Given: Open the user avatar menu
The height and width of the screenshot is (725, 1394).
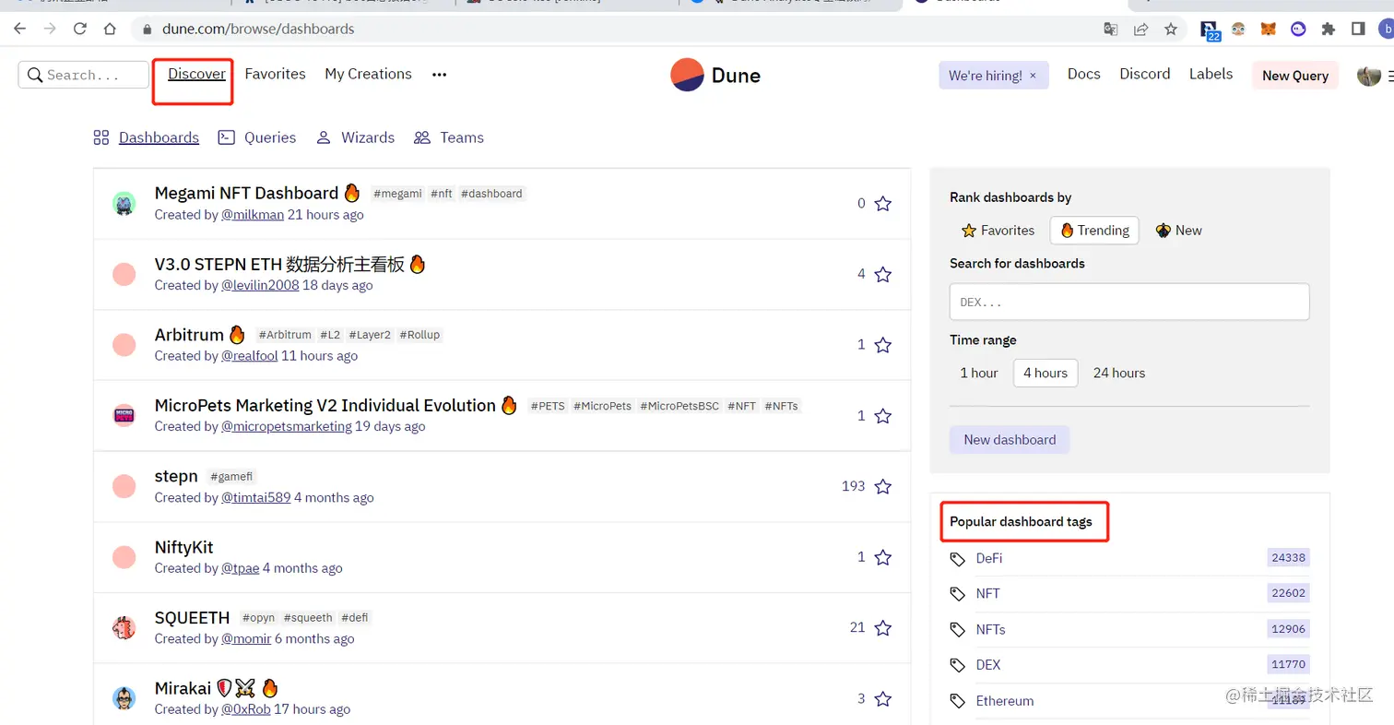Looking at the screenshot, I should [1369, 76].
